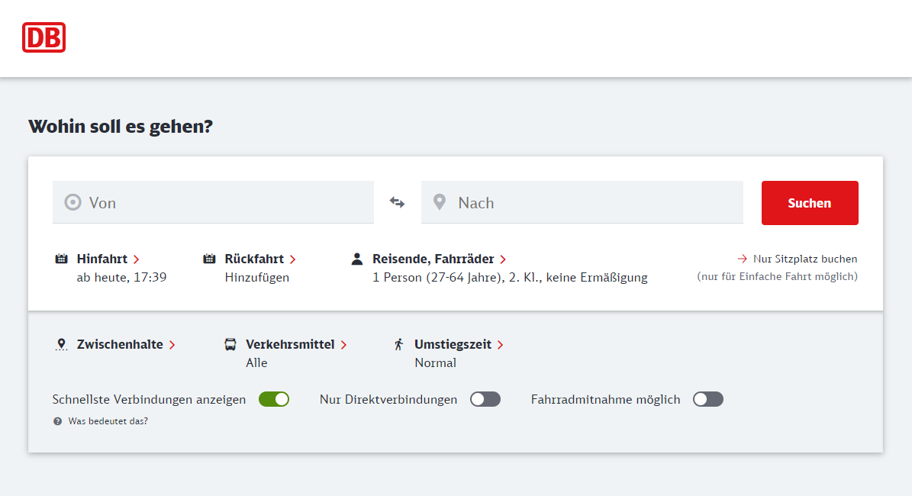Screen dimensions: 912x496
Task: Click the red Suchen button
Action: [810, 203]
